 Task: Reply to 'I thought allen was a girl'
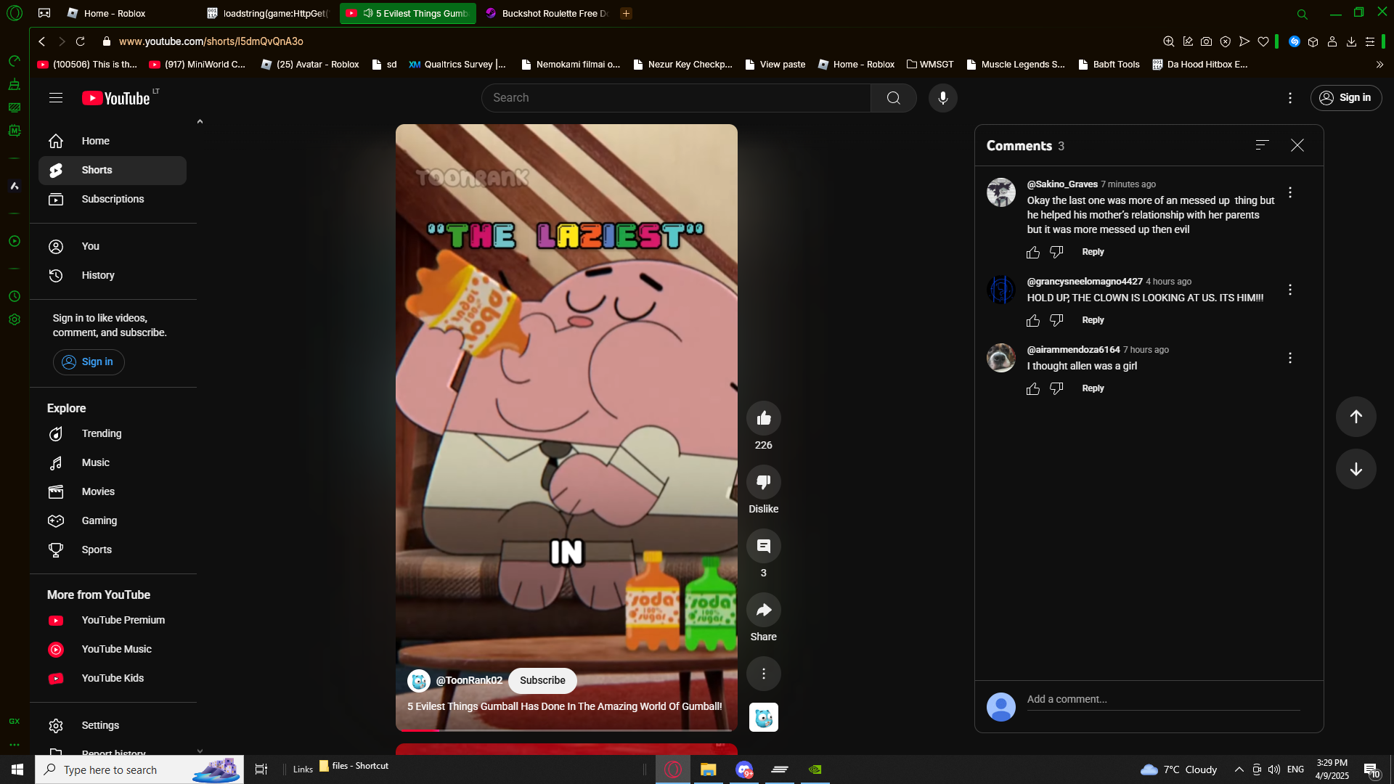point(1093,388)
